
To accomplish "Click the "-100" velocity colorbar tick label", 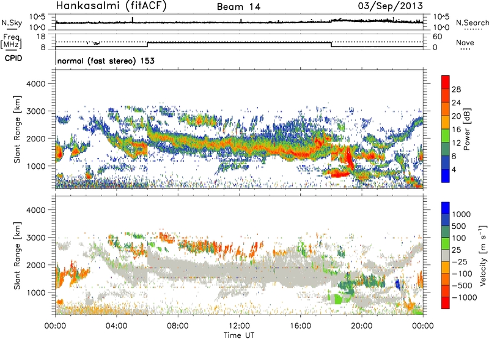I will [461, 274].
